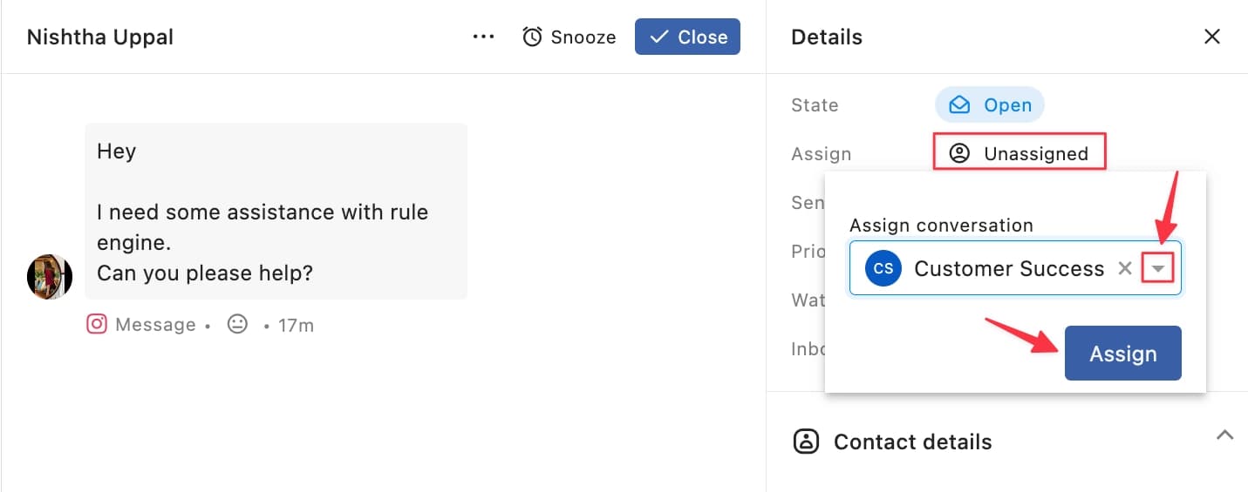This screenshot has height=492, width=1248.
Task: Click the unassigned person circle icon
Action: pos(959,154)
